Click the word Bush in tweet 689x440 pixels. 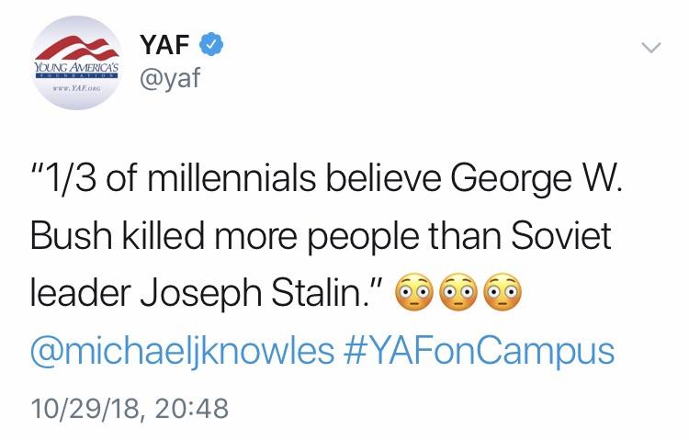click(72, 235)
